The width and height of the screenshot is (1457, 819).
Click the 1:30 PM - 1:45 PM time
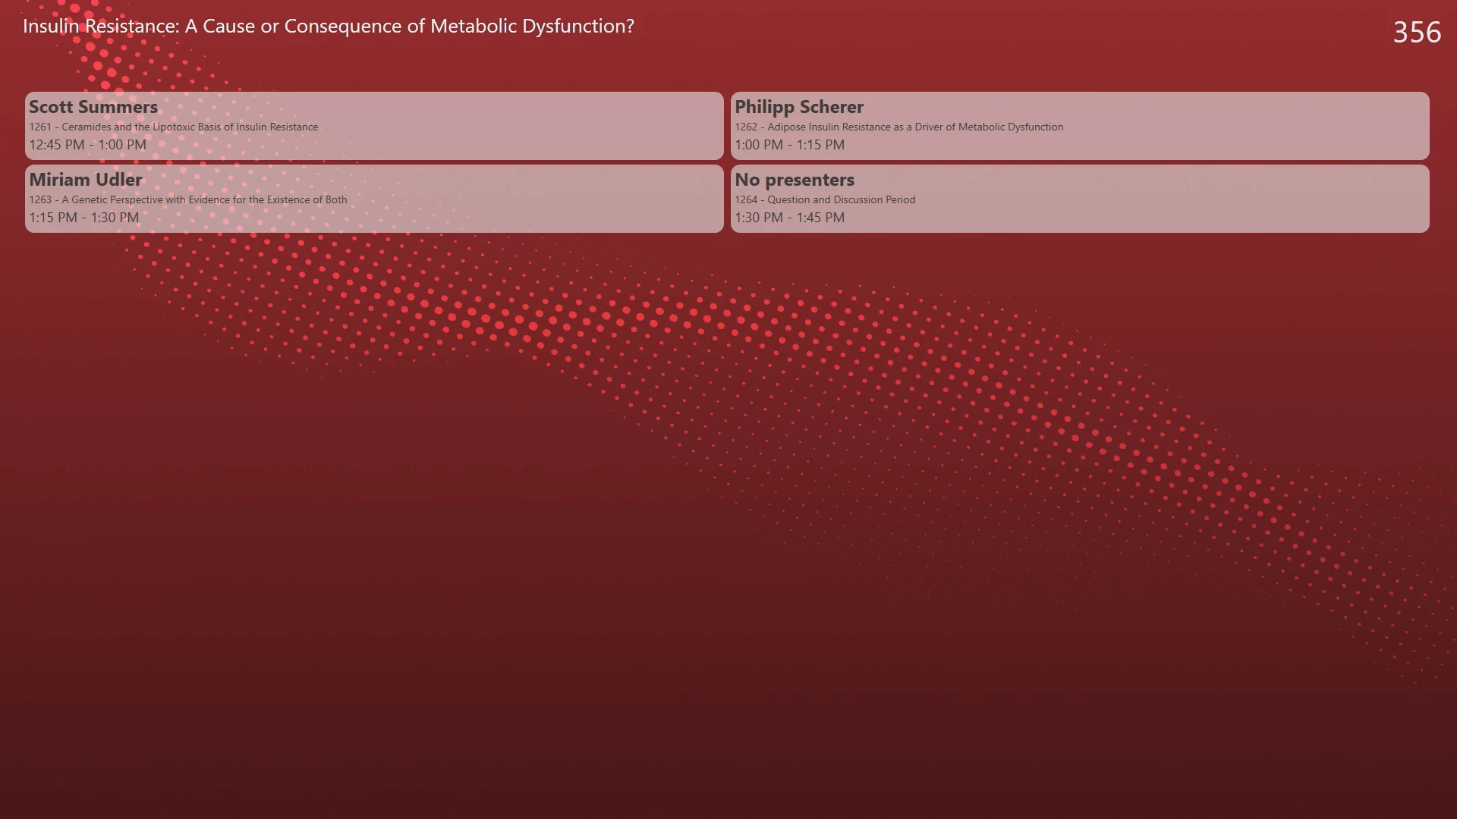(x=789, y=218)
